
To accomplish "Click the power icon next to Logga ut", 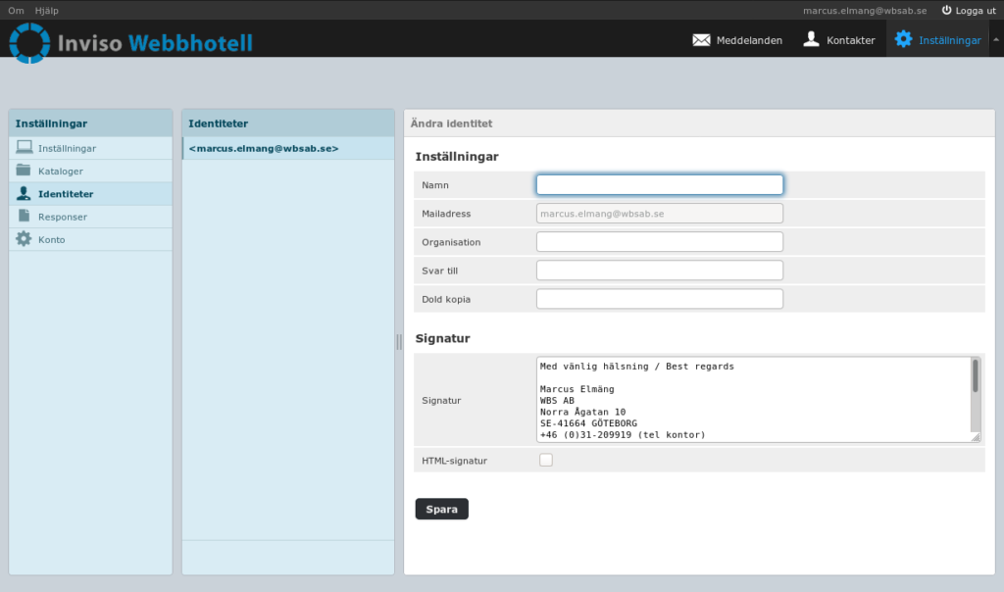I will 946,10.
